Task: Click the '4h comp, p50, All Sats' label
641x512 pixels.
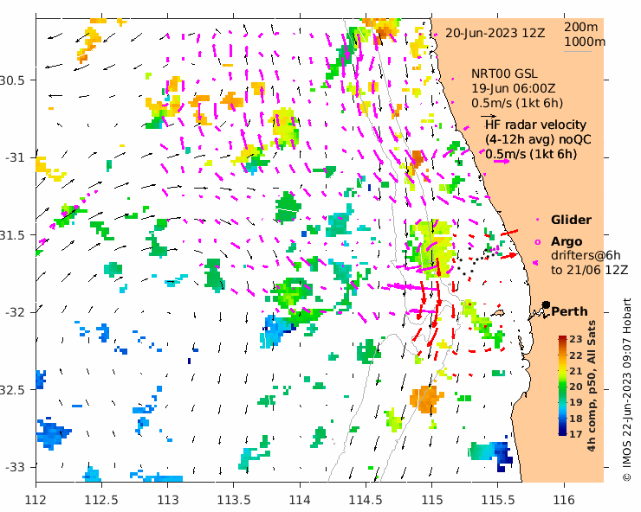Action: click(592, 386)
